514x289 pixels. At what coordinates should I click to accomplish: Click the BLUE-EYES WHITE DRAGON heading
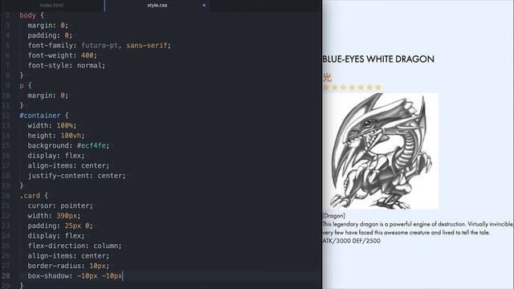pyautogui.click(x=378, y=59)
